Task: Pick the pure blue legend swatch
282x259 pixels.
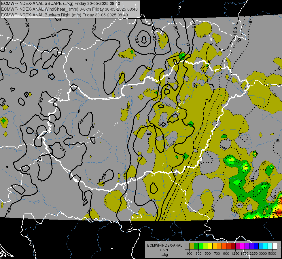Action: (256, 246)
